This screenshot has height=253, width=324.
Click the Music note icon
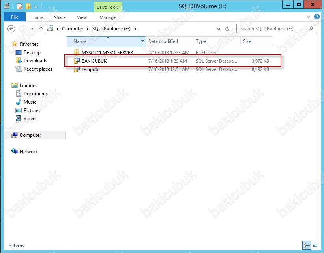(19, 102)
